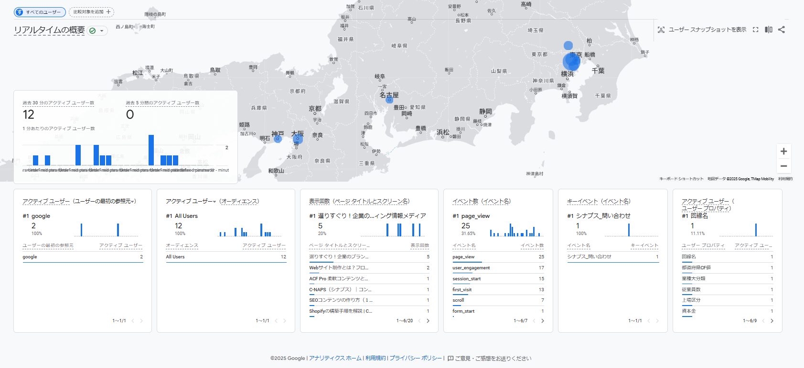Image resolution: width=804 pixels, height=368 pixels.
Task: Select the シナプス_問い合わせ key event row
Action: click(613, 256)
